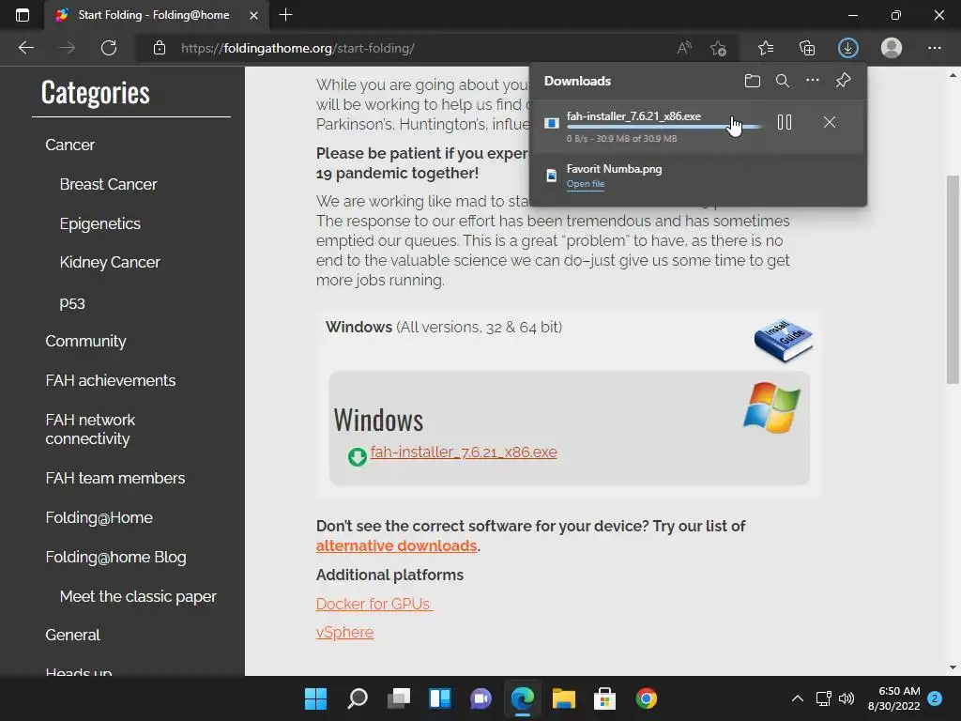The image size is (961, 721).
Task: Open the downloads folder icon
Action: coord(752,81)
